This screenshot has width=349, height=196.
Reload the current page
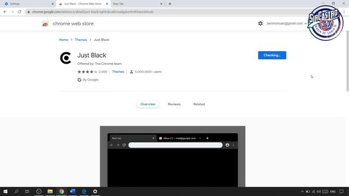20,12
